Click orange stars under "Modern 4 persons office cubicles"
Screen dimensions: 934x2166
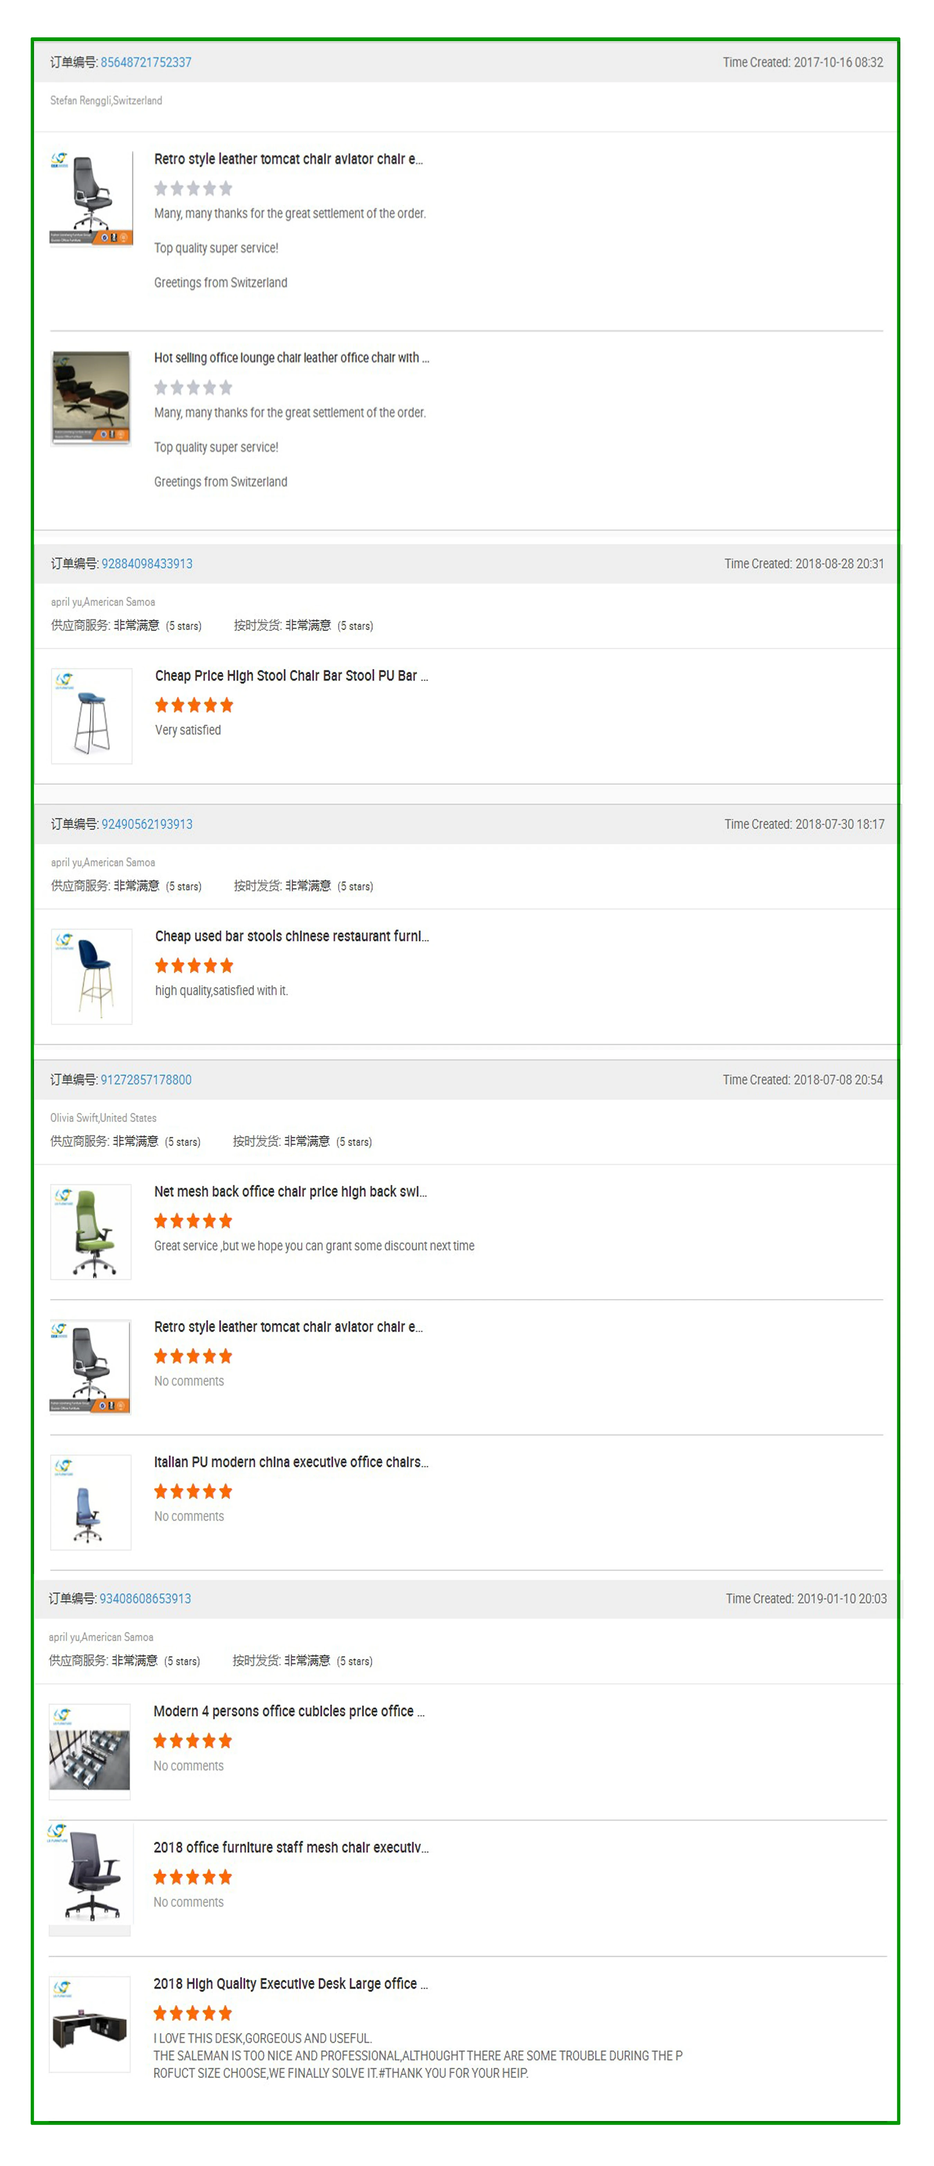193,1740
